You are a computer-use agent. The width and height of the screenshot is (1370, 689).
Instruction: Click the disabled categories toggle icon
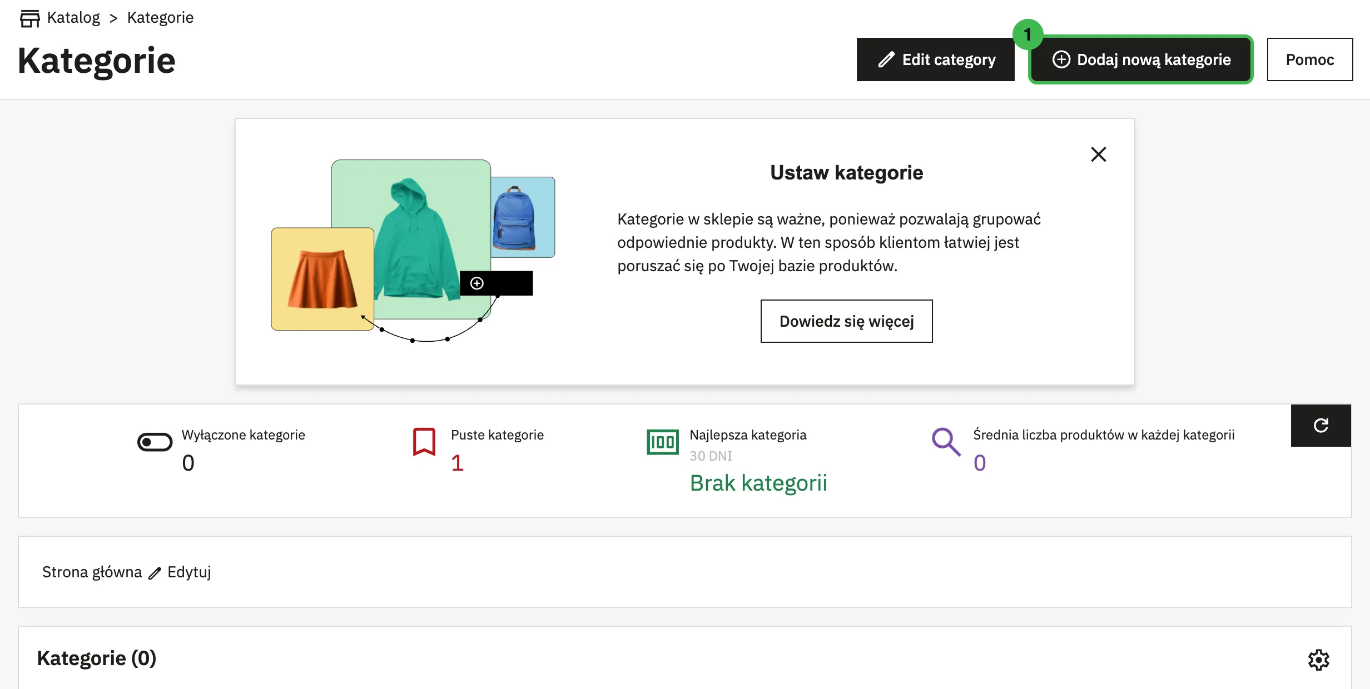point(155,442)
